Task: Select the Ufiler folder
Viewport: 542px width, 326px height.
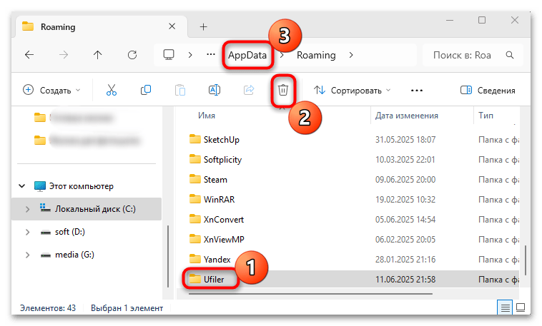Action: pos(214,280)
